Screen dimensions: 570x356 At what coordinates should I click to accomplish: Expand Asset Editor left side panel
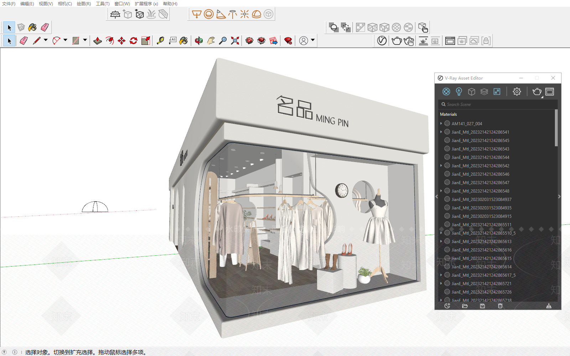437,196
